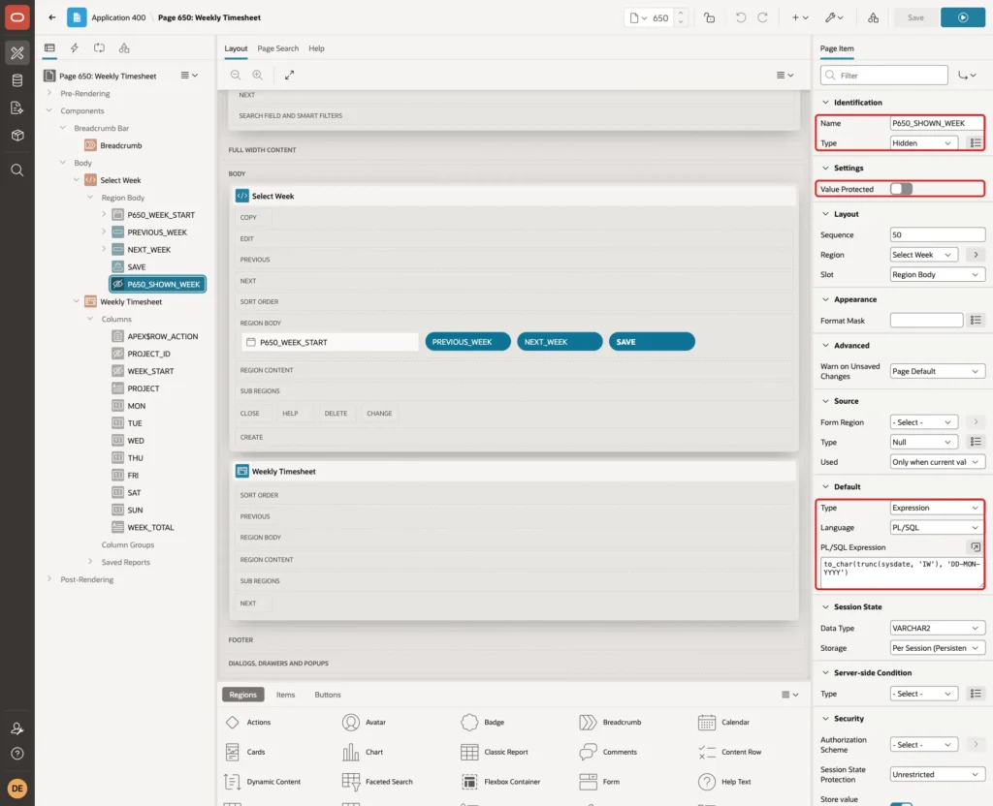Click the SAVE button in layout

652,342
